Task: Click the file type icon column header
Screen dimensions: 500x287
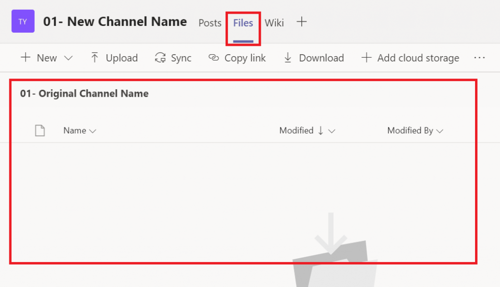Action: point(40,130)
